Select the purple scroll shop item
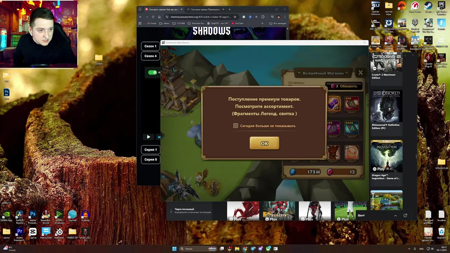 click(x=334, y=104)
